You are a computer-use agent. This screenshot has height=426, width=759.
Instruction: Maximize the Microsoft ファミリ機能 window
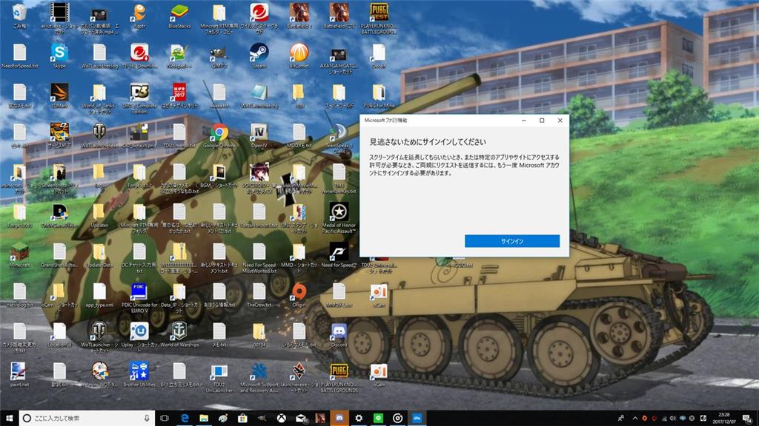[542, 121]
